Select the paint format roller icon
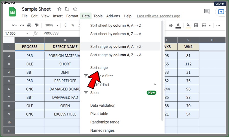The image size is (229, 137). click(x=37, y=26)
